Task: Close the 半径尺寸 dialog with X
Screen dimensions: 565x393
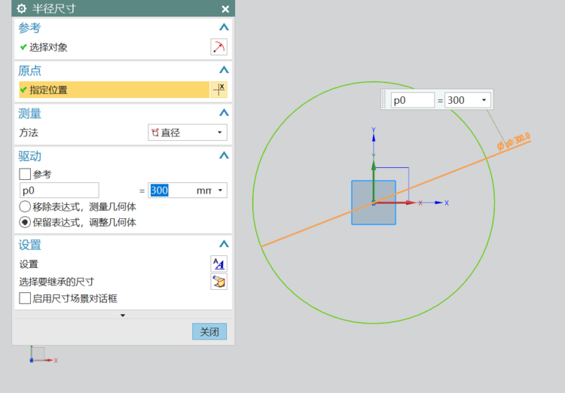Action: 225,9
